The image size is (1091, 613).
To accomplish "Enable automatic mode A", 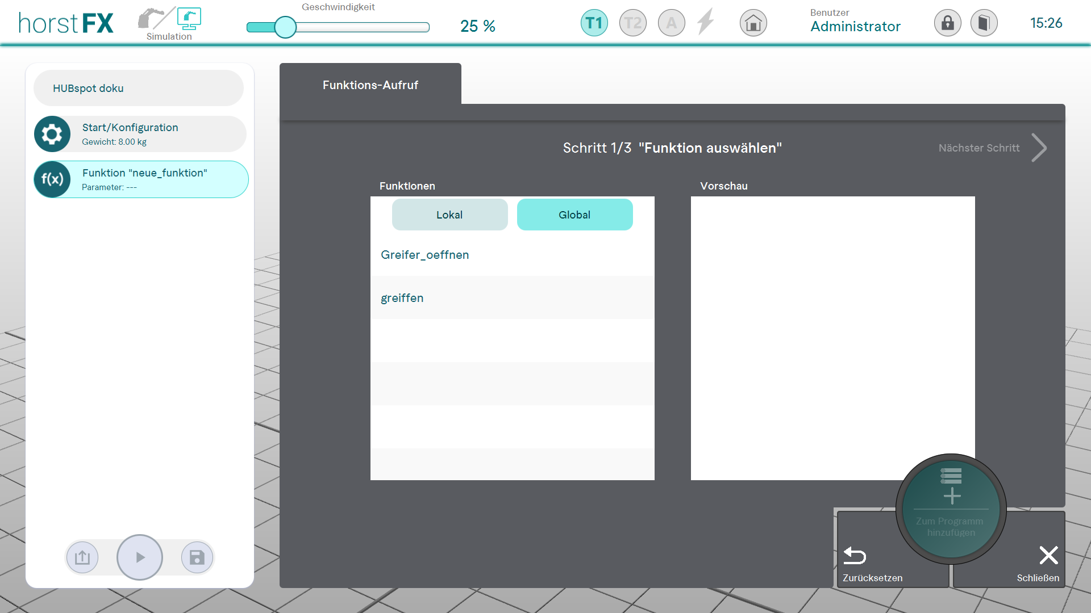I will (x=671, y=23).
